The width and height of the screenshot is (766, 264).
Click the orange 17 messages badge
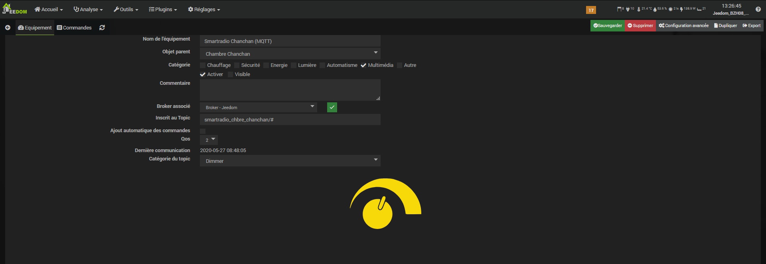[x=591, y=10]
